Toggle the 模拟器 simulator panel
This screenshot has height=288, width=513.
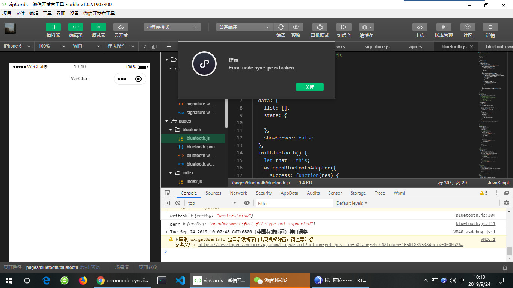point(53,27)
